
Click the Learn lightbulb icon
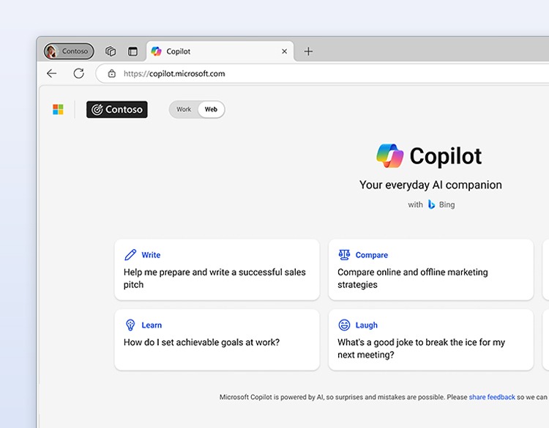click(x=130, y=325)
